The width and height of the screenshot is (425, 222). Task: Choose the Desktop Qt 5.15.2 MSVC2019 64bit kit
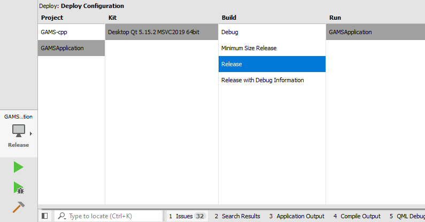click(153, 32)
